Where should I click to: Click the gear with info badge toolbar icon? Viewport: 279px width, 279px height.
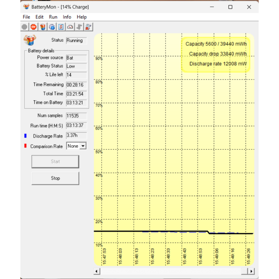pos(52,27)
